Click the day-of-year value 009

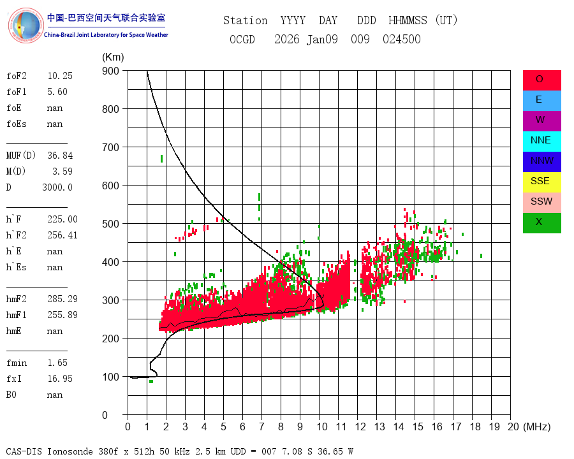point(360,39)
